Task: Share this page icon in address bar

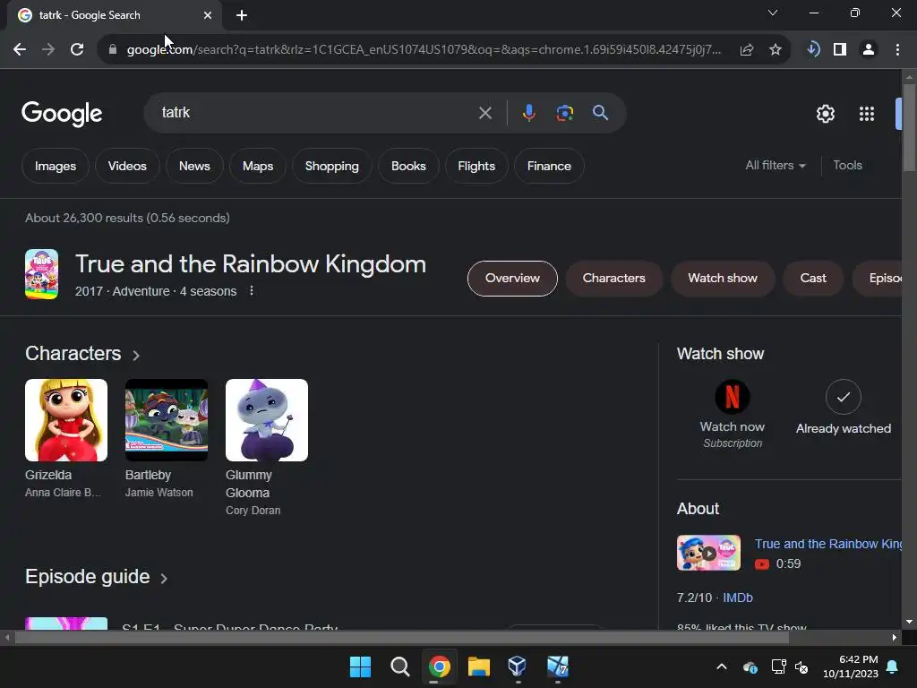Action: tap(747, 50)
